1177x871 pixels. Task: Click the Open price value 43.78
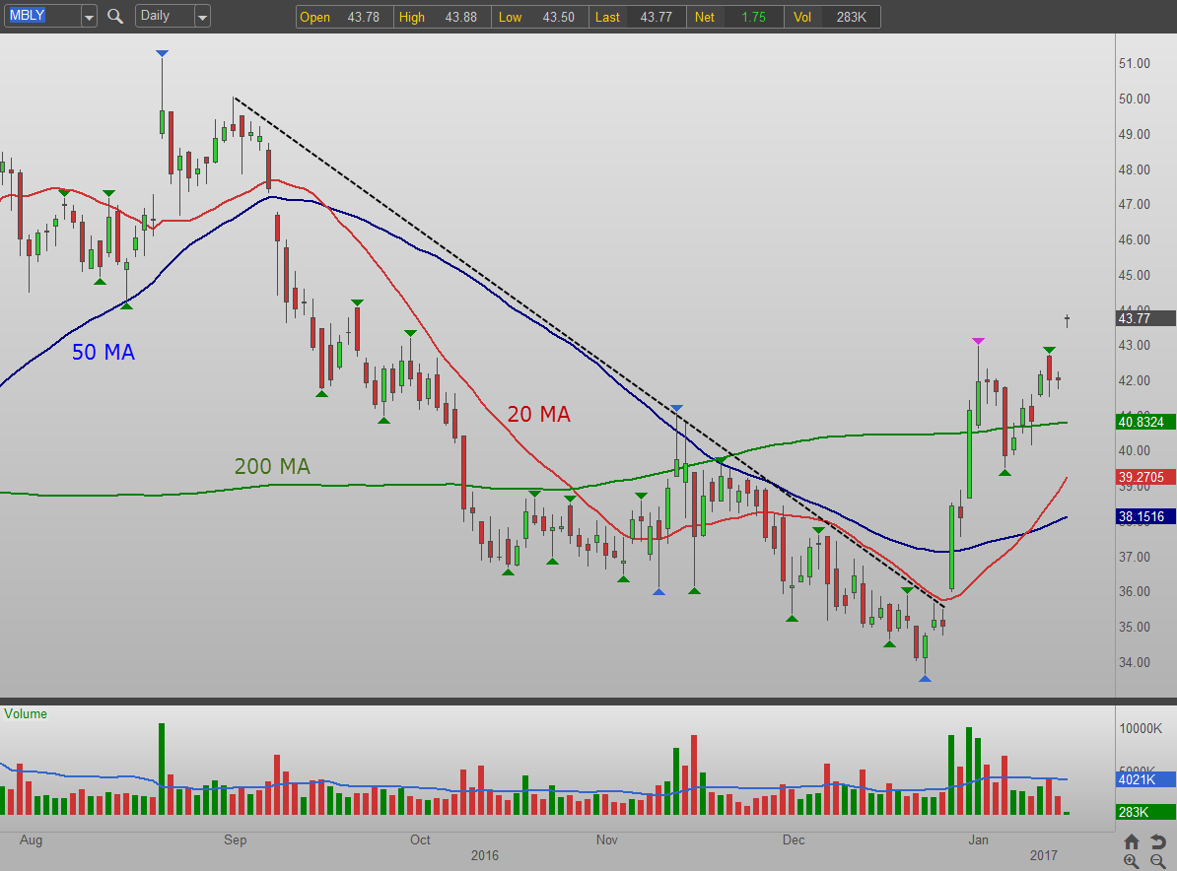[364, 17]
